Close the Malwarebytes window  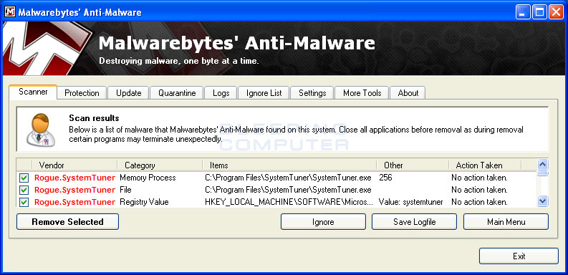click(x=556, y=12)
